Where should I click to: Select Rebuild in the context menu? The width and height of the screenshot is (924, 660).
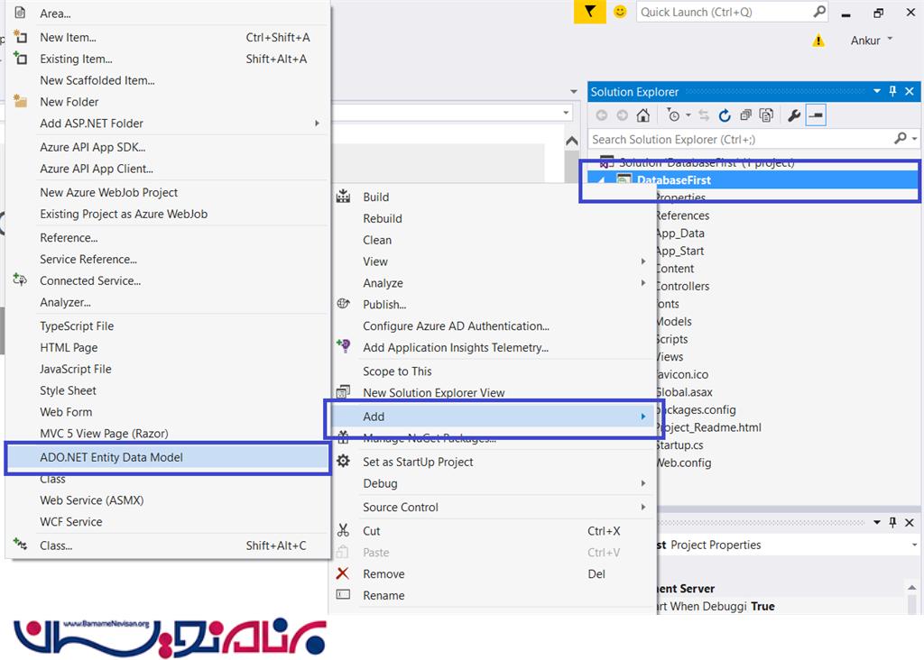click(492, 218)
